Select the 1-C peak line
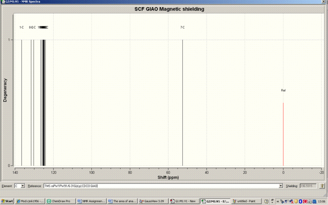Image resolution: width=328 pixels, height=205 pixels. pyautogui.click(x=22, y=102)
